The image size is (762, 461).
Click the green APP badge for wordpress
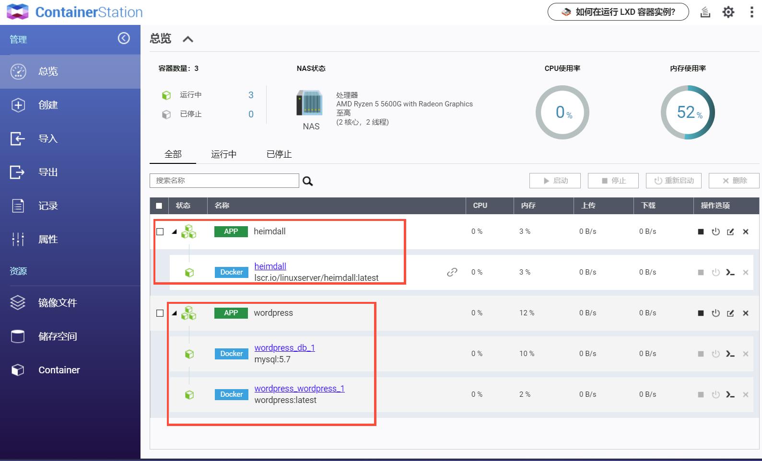[x=231, y=313]
